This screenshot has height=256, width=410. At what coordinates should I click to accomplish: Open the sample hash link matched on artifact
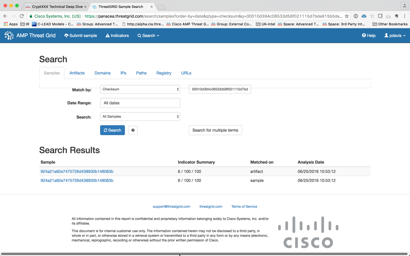[x=77, y=171]
